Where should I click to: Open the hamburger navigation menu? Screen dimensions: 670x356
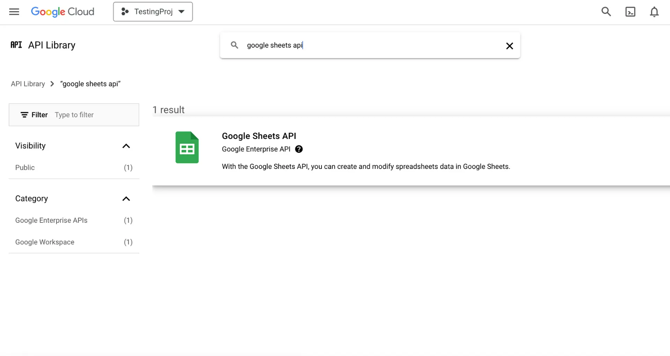point(14,12)
